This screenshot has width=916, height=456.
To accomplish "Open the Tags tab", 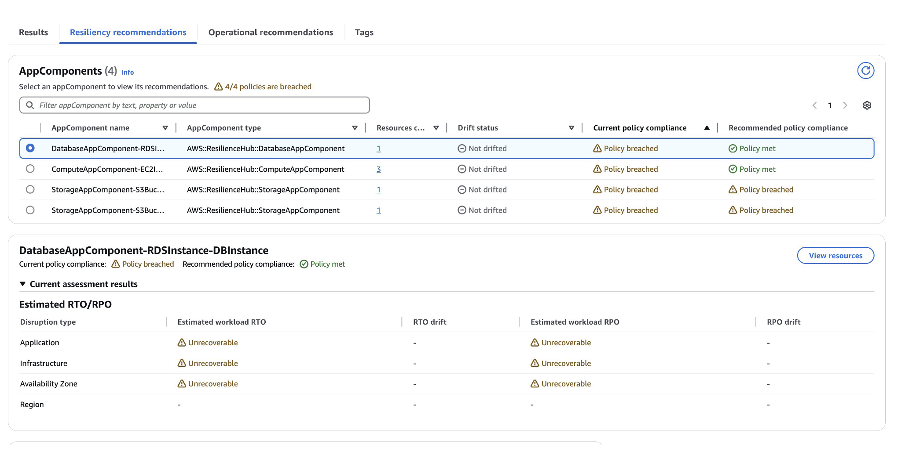I will [x=363, y=32].
